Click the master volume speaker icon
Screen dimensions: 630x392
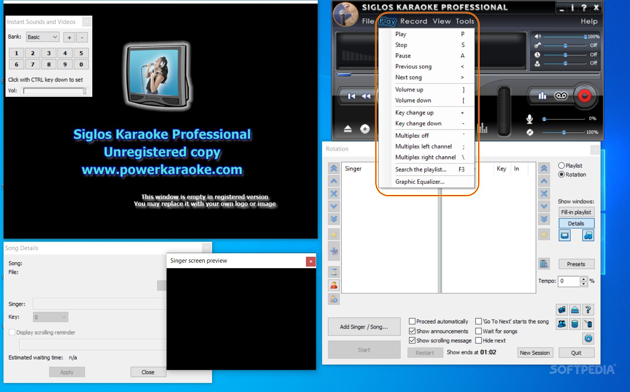coord(537,36)
